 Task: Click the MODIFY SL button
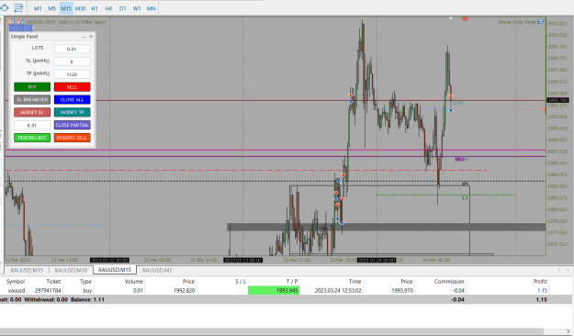point(32,112)
